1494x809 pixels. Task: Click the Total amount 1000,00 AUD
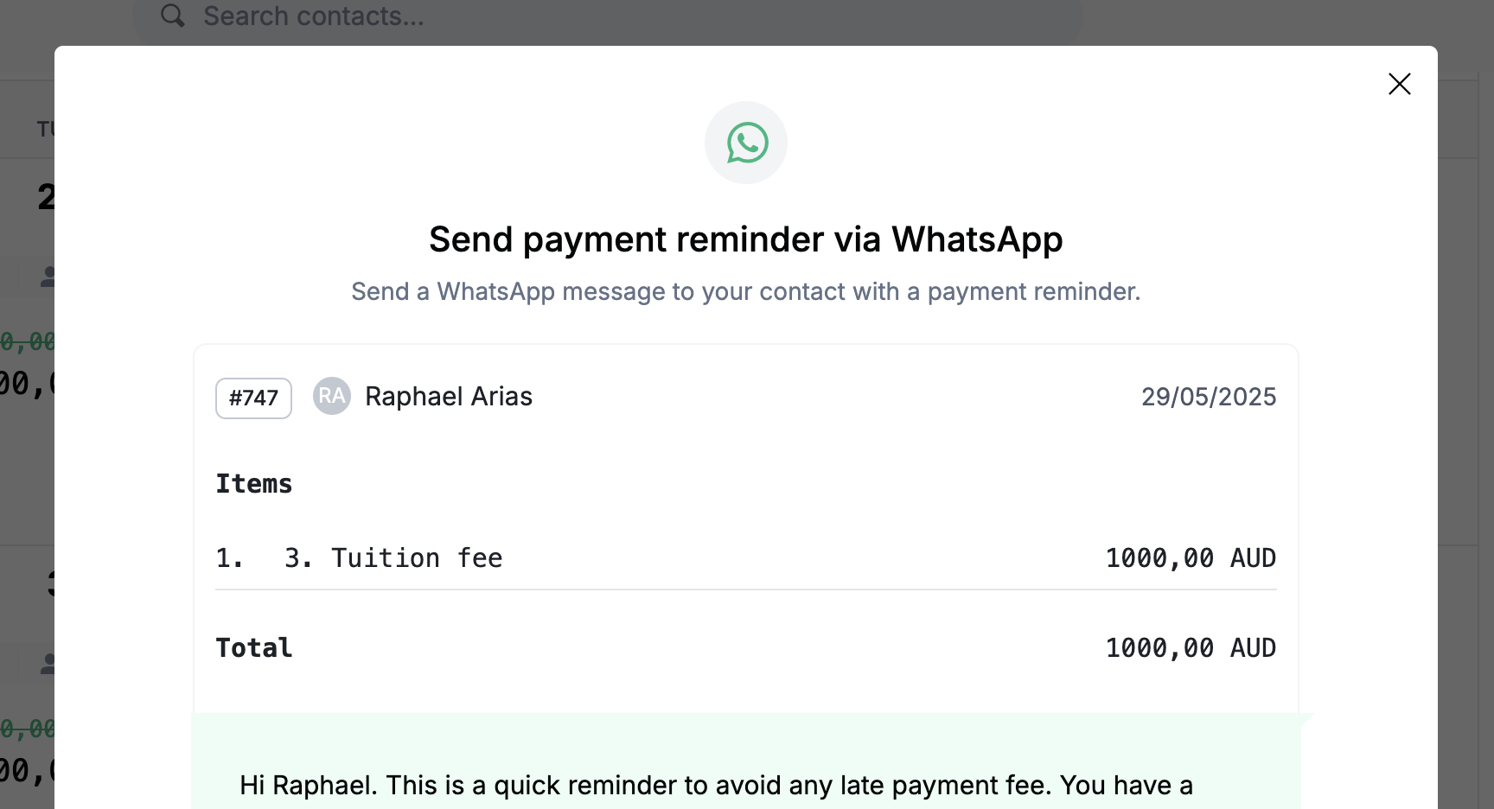click(1191, 647)
